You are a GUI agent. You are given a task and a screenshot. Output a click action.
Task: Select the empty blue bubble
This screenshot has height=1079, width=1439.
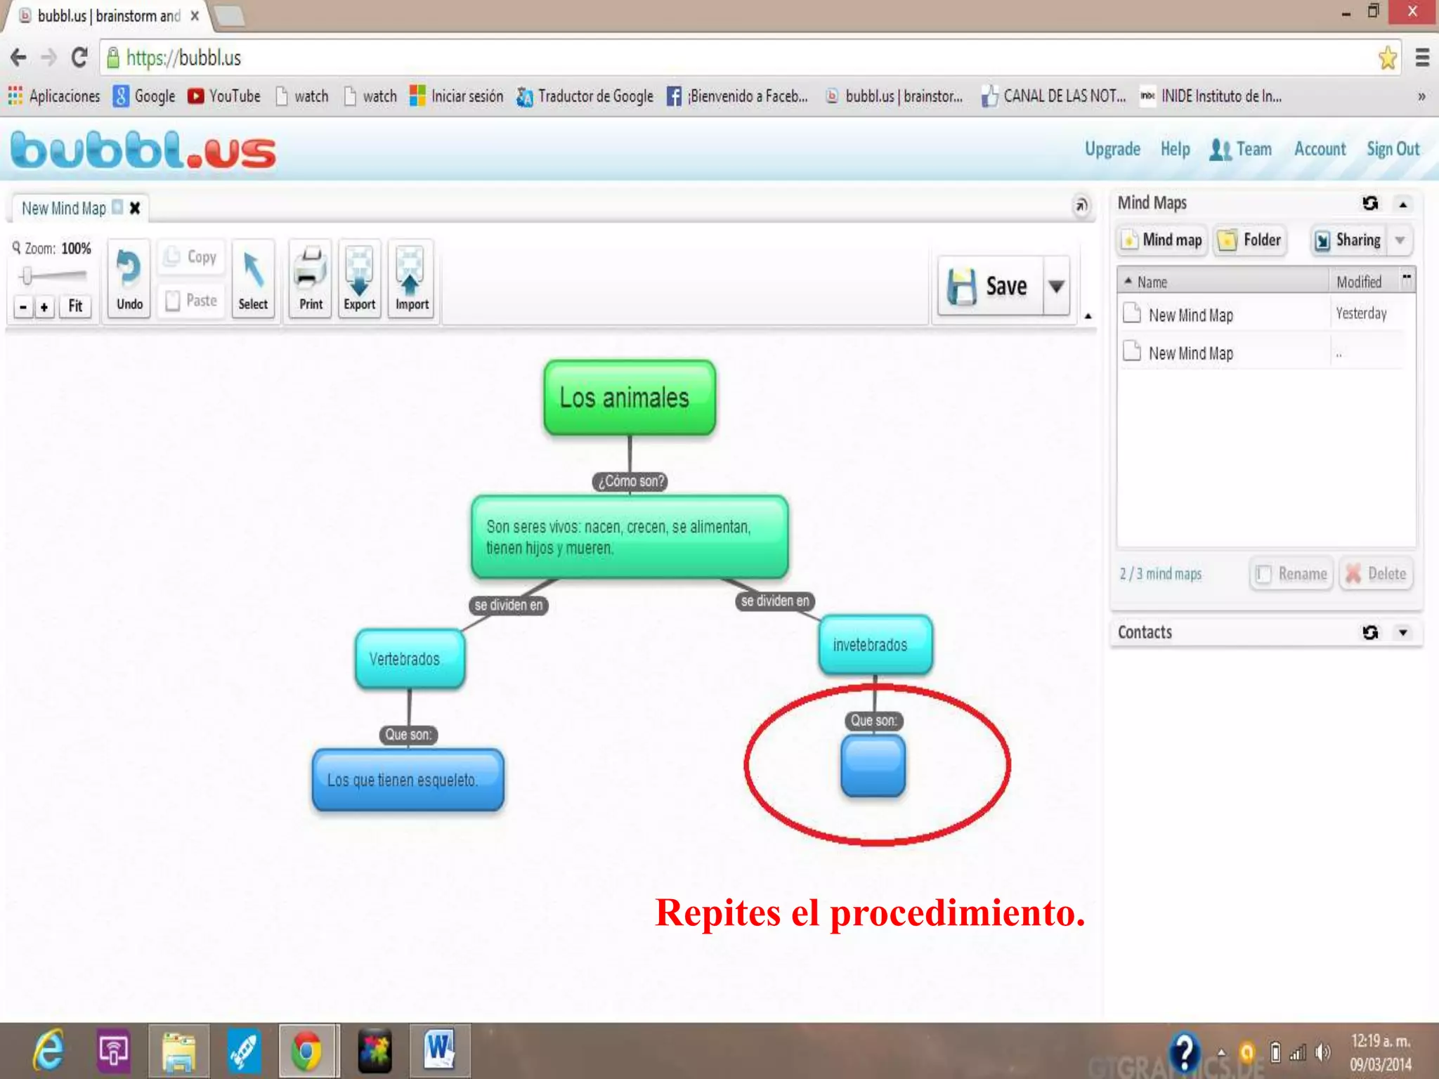click(x=873, y=766)
